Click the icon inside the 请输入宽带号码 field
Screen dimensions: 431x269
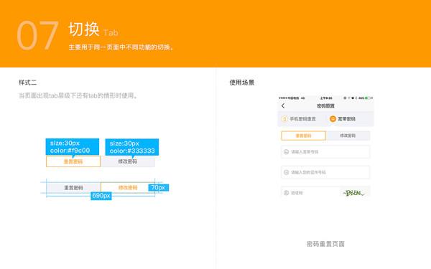286,152
